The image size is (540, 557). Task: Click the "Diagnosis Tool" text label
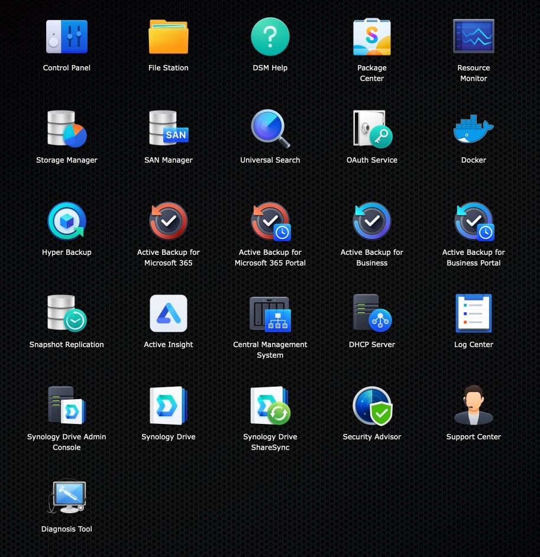click(67, 529)
